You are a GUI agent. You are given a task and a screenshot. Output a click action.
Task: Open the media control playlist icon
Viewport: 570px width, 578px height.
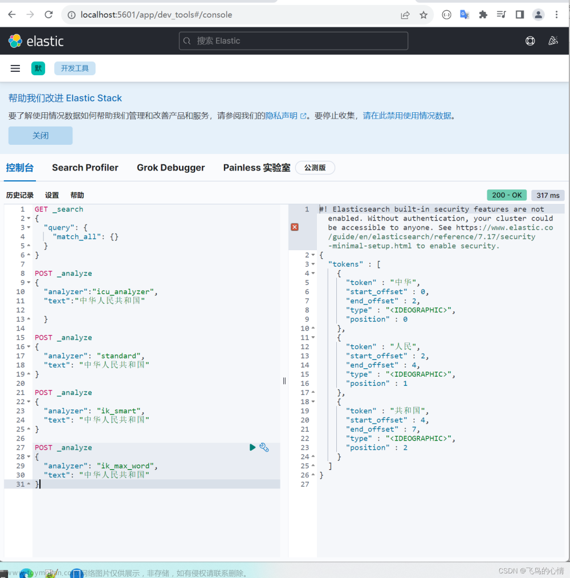coord(502,15)
